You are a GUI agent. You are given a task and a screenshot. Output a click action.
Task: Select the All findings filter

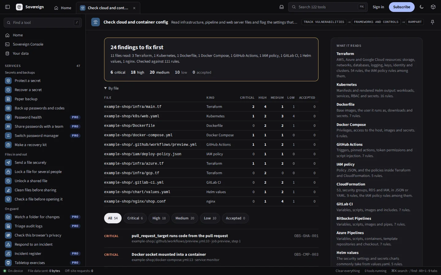tap(113, 218)
